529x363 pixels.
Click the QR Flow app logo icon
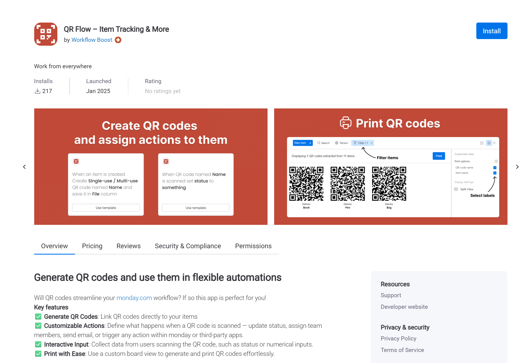(x=46, y=34)
